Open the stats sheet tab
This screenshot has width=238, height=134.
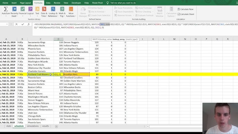pos(9,126)
